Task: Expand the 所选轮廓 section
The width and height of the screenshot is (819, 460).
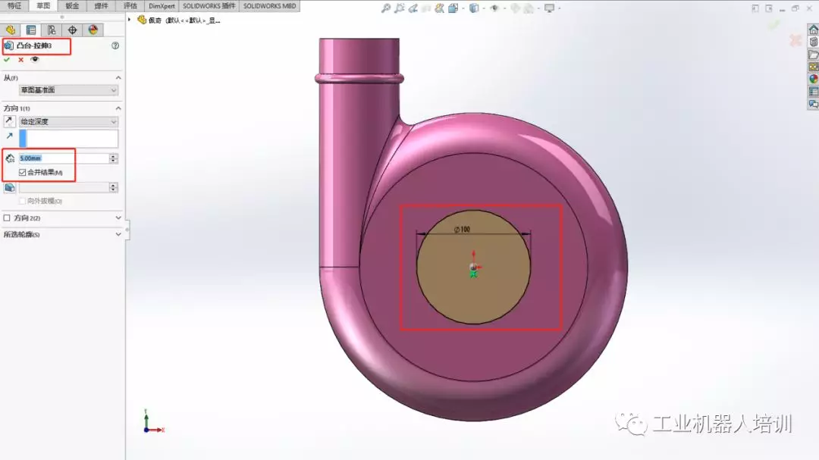Action: coord(61,234)
